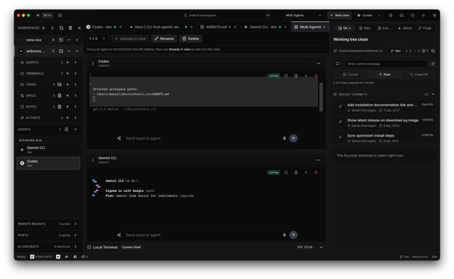The width and height of the screenshot is (454, 279).
Task: Generate a commit message with the sparkle icon
Action: point(433,64)
